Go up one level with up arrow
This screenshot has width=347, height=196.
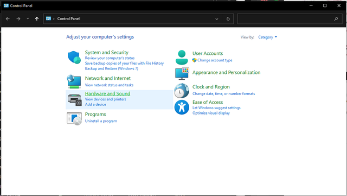pos(37,19)
